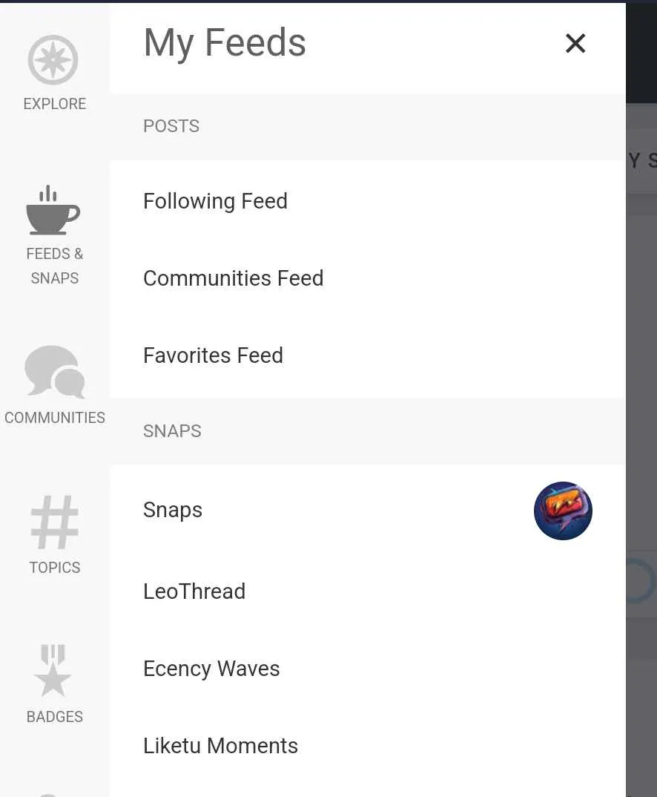Open the Badges medal icon
The width and height of the screenshot is (657, 797).
(53, 670)
